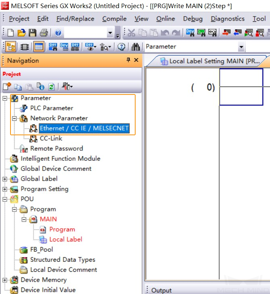Screen dimensions: 270x294
Task: Expand the Device Memory node
Action: point(5,280)
